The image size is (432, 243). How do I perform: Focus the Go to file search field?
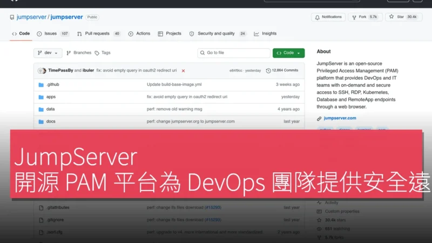click(x=234, y=53)
